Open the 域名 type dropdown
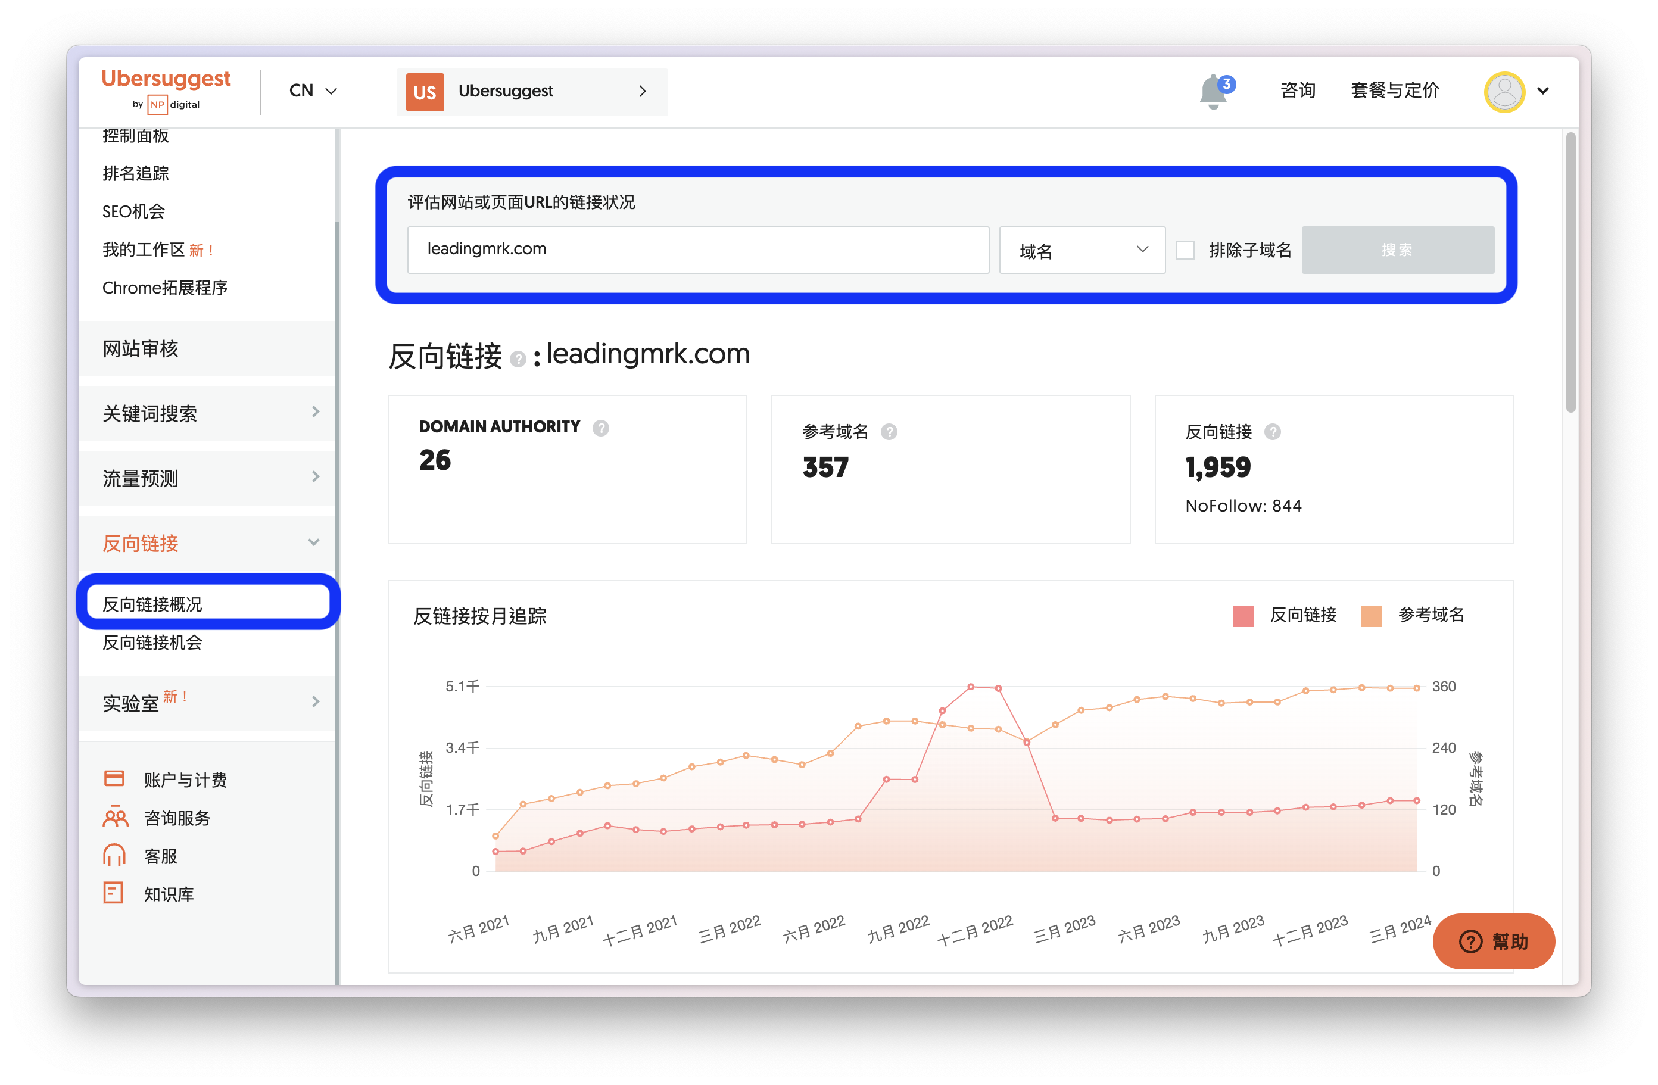This screenshot has width=1658, height=1085. pos(1082,250)
